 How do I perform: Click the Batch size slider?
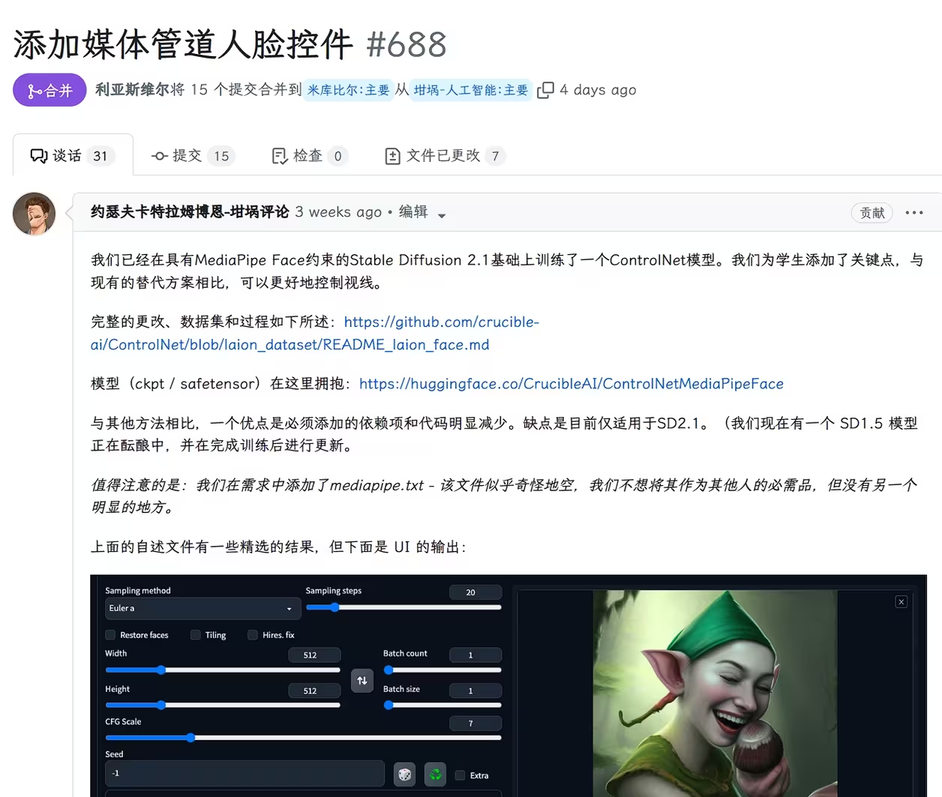point(442,705)
